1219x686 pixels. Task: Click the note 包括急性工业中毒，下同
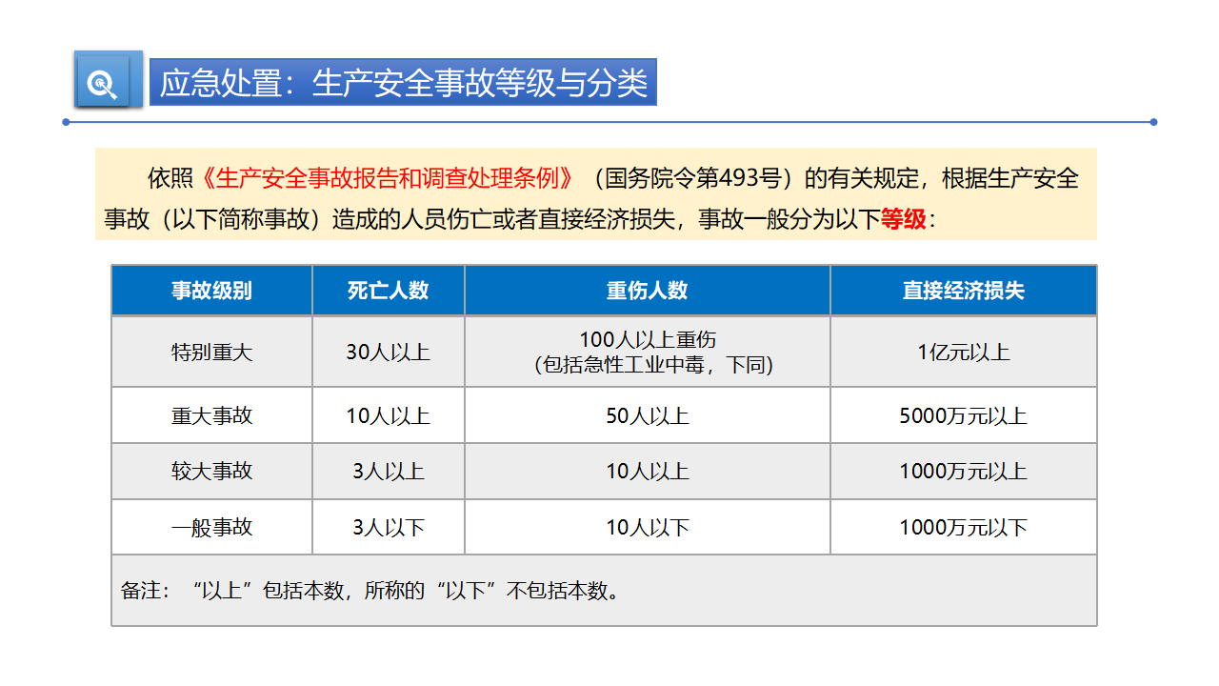point(653,364)
